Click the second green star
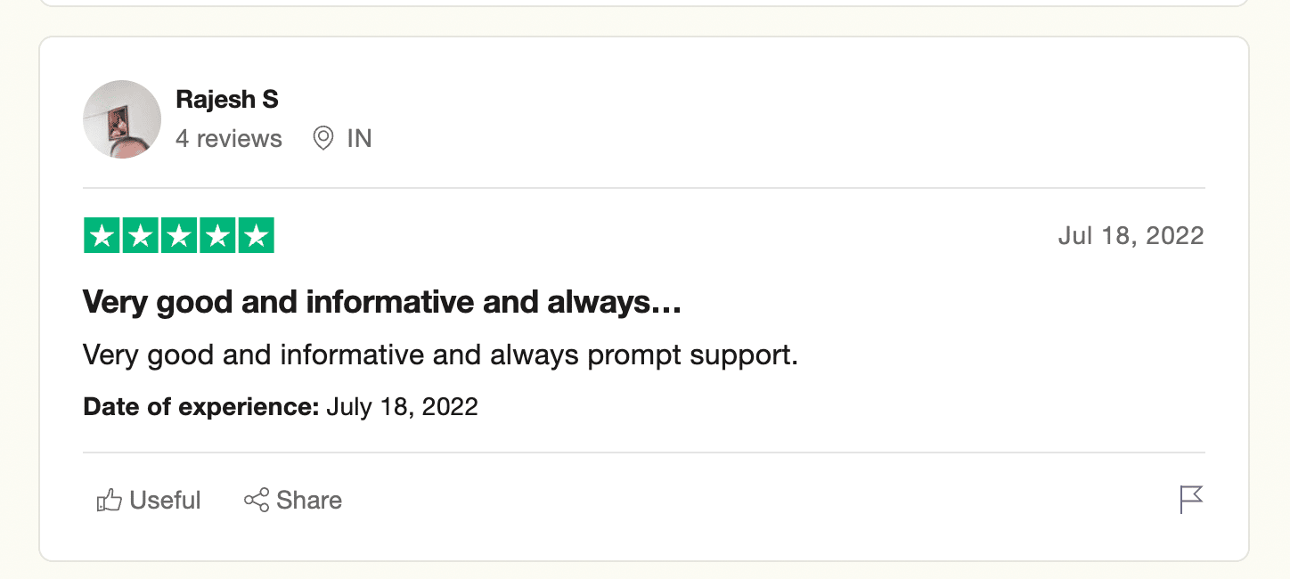 pos(141,235)
